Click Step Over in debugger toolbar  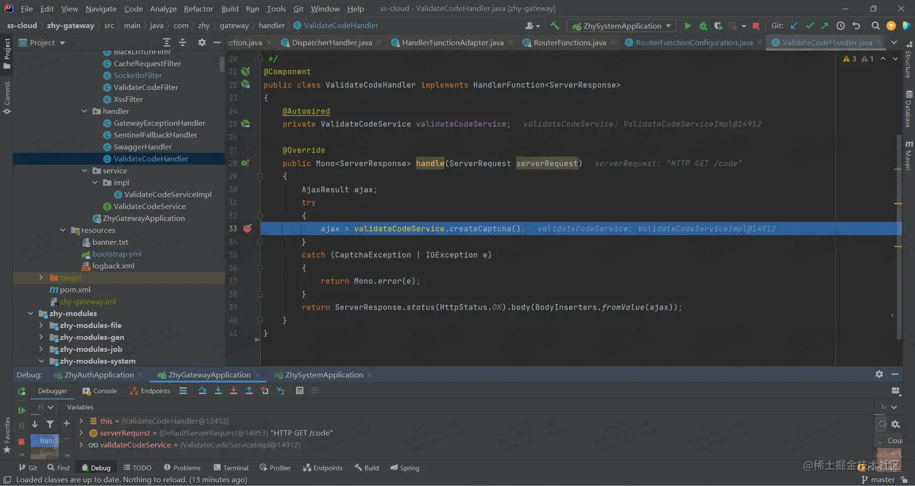point(203,391)
